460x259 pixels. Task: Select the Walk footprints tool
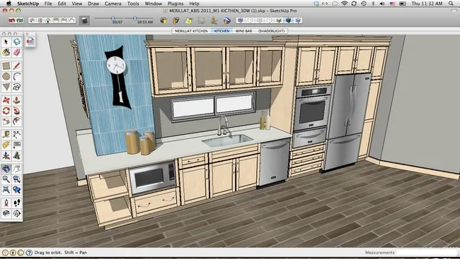point(17,203)
